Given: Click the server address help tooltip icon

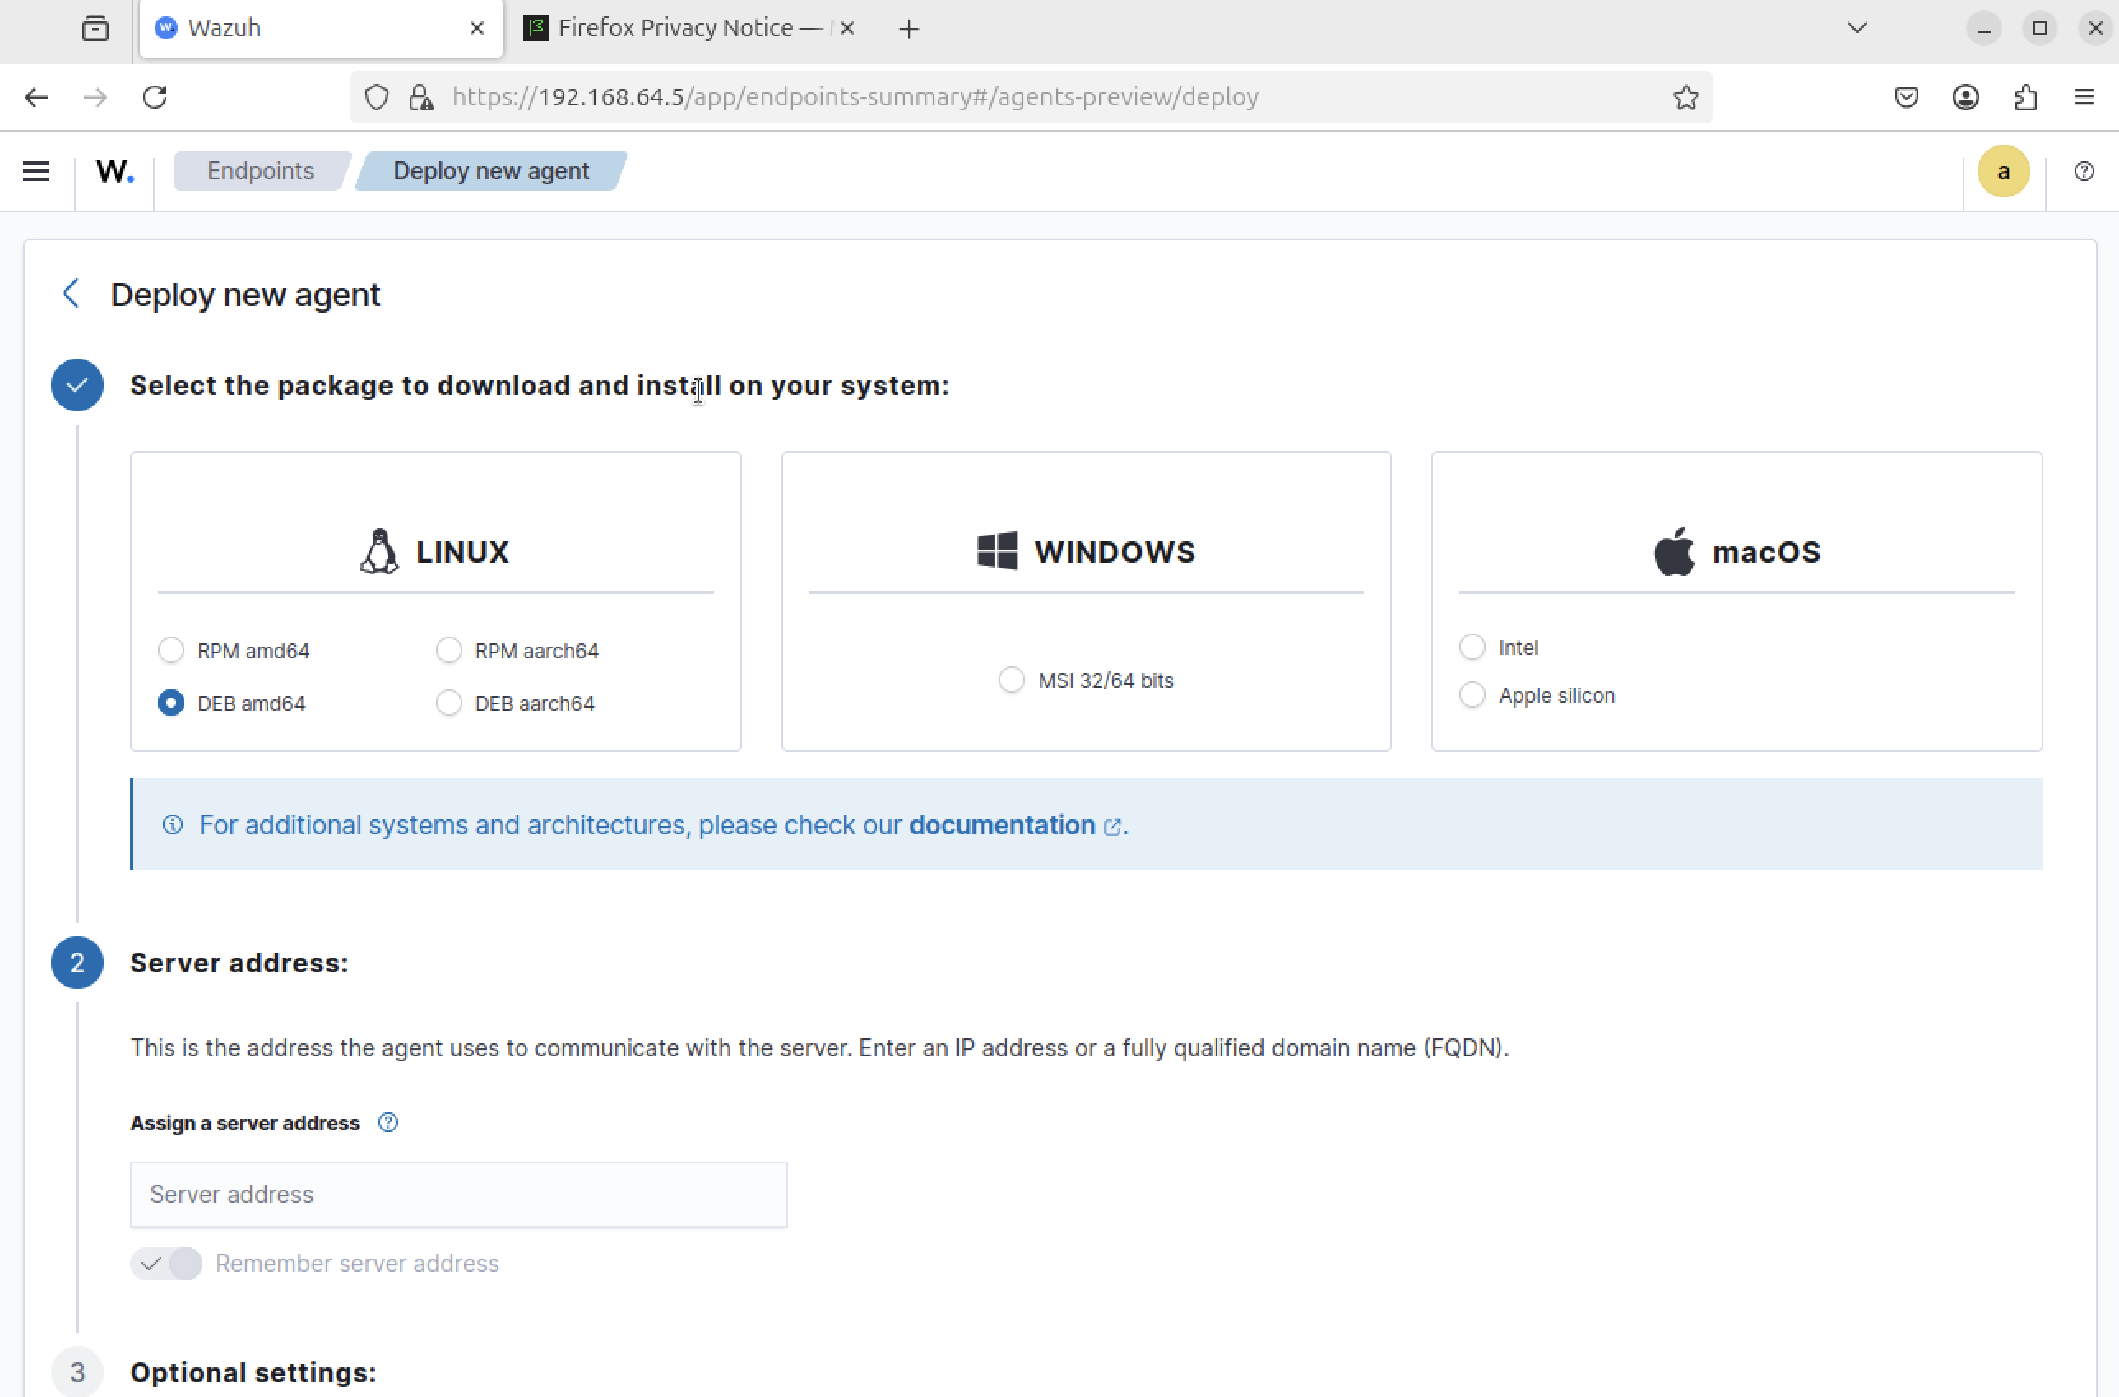Looking at the screenshot, I should point(387,1122).
